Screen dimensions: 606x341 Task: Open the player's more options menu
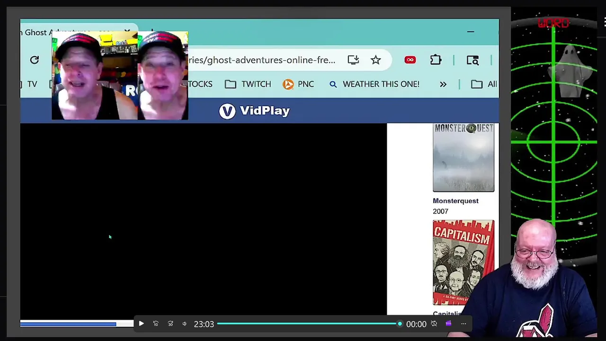463,324
